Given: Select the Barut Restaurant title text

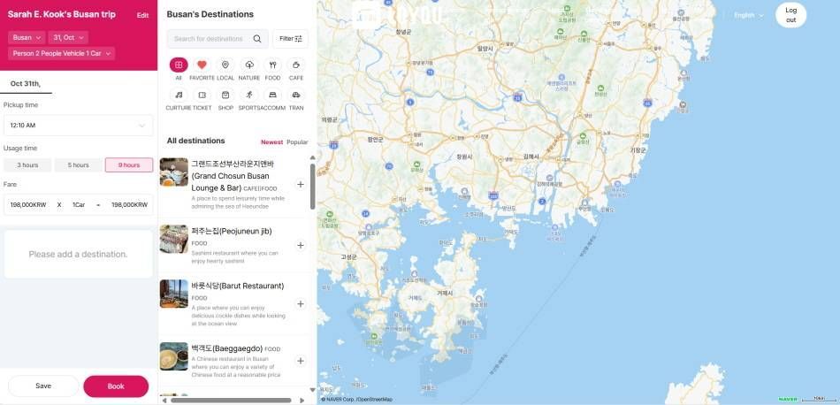Looking at the screenshot, I should 238,287.
